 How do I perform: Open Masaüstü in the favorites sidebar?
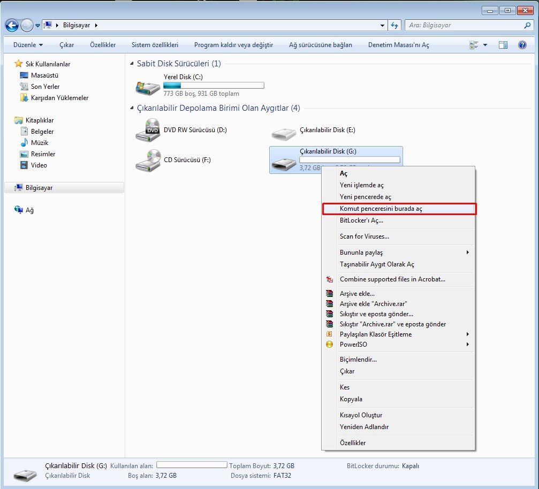point(44,75)
